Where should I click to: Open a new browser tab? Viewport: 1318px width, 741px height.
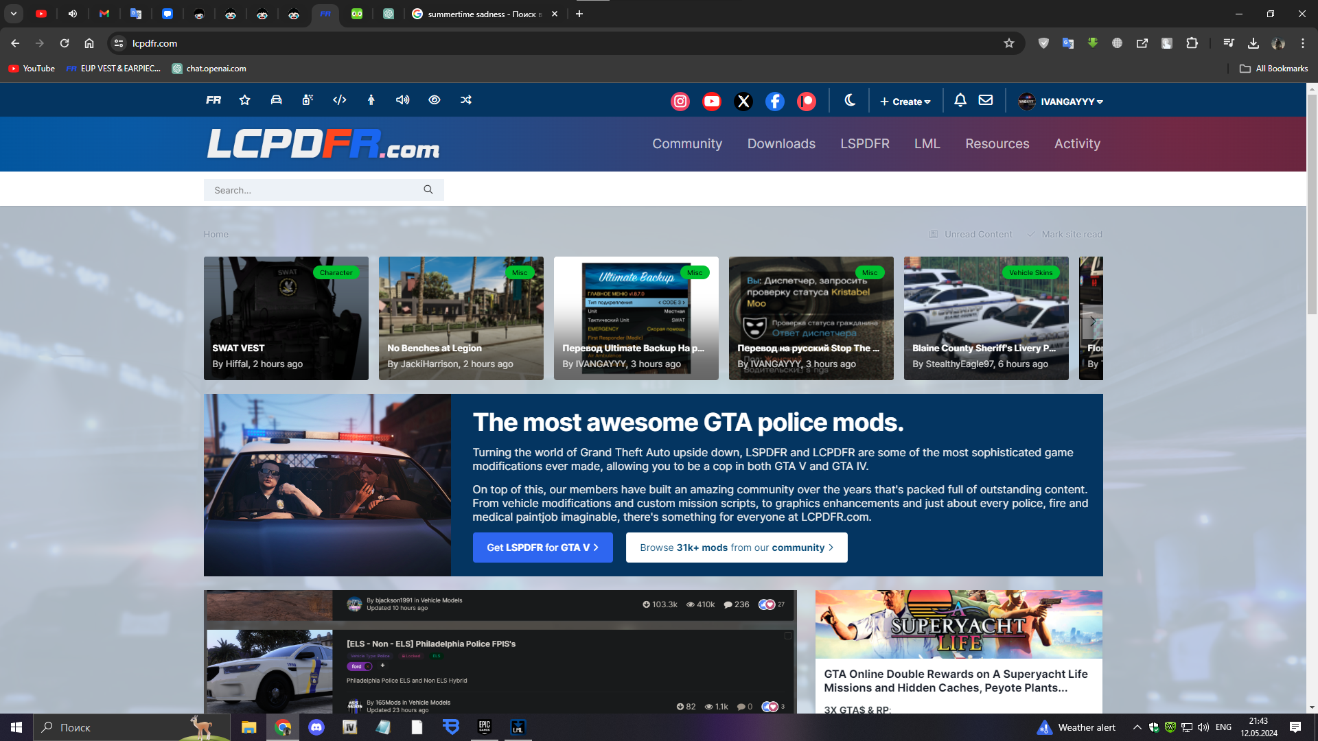[579, 14]
